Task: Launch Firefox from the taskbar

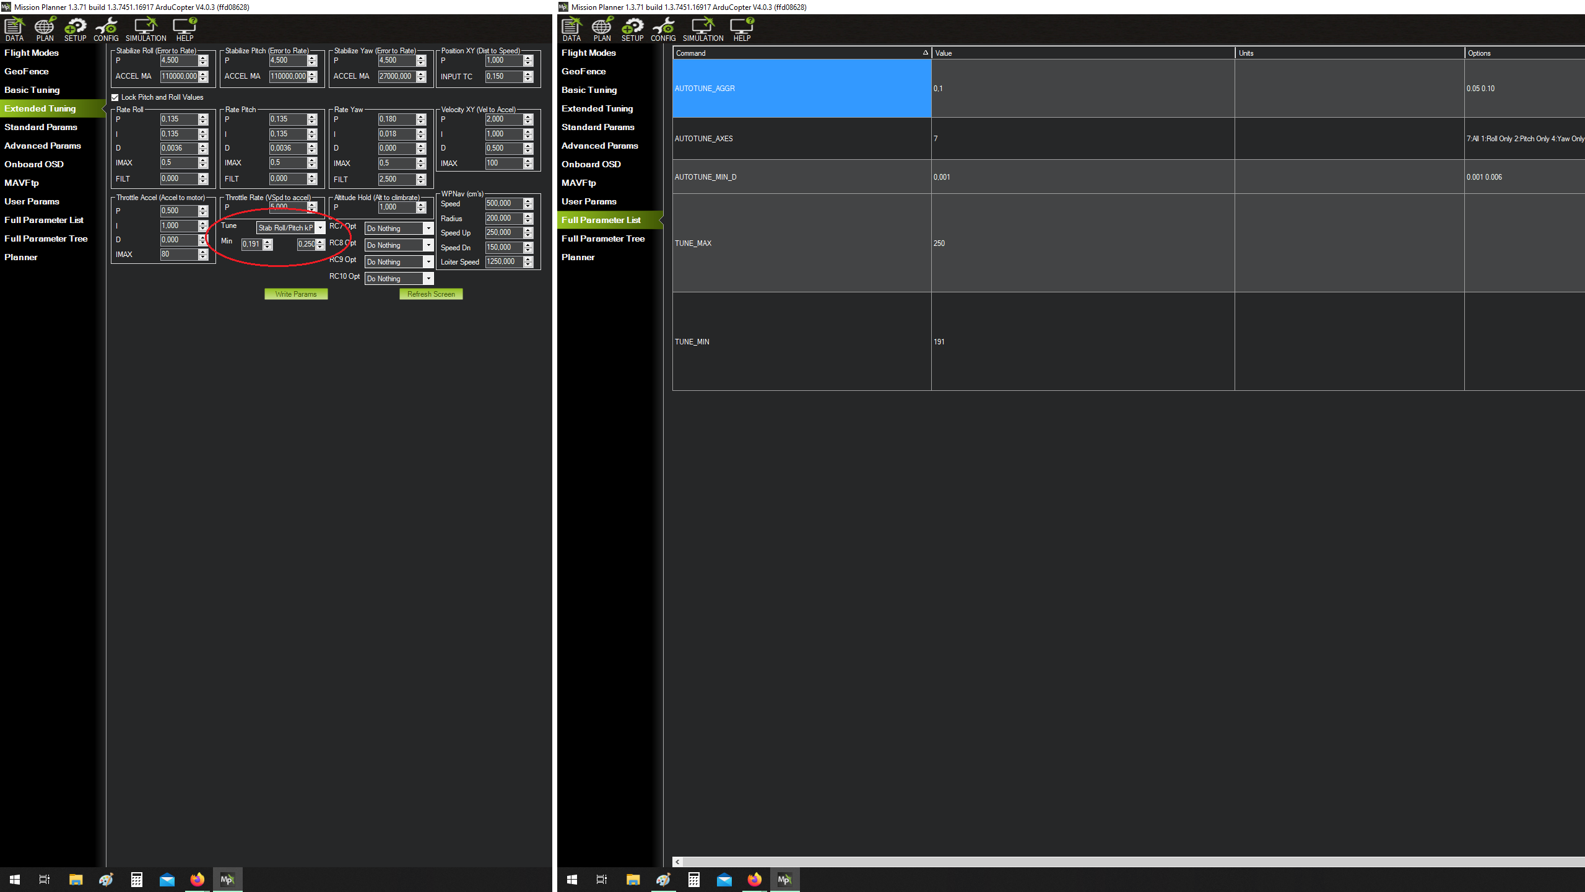Action: tap(198, 879)
